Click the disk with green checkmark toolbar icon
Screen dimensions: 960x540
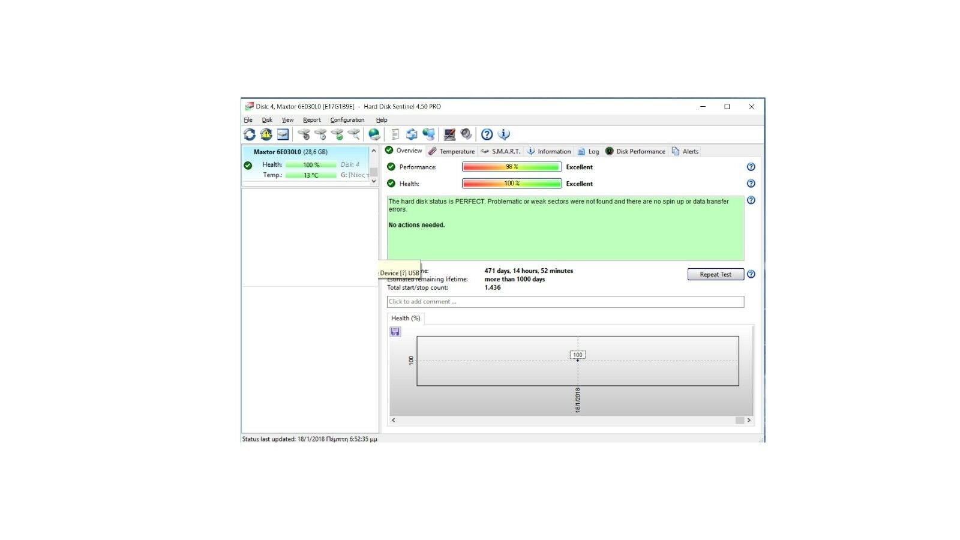(x=338, y=134)
